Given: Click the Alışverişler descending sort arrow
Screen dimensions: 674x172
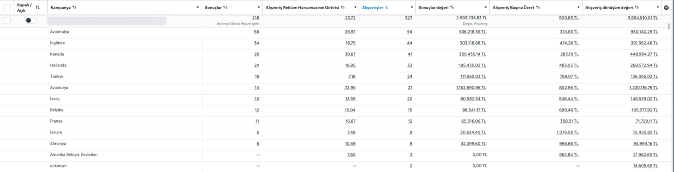Looking at the screenshot, I should 387,7.
